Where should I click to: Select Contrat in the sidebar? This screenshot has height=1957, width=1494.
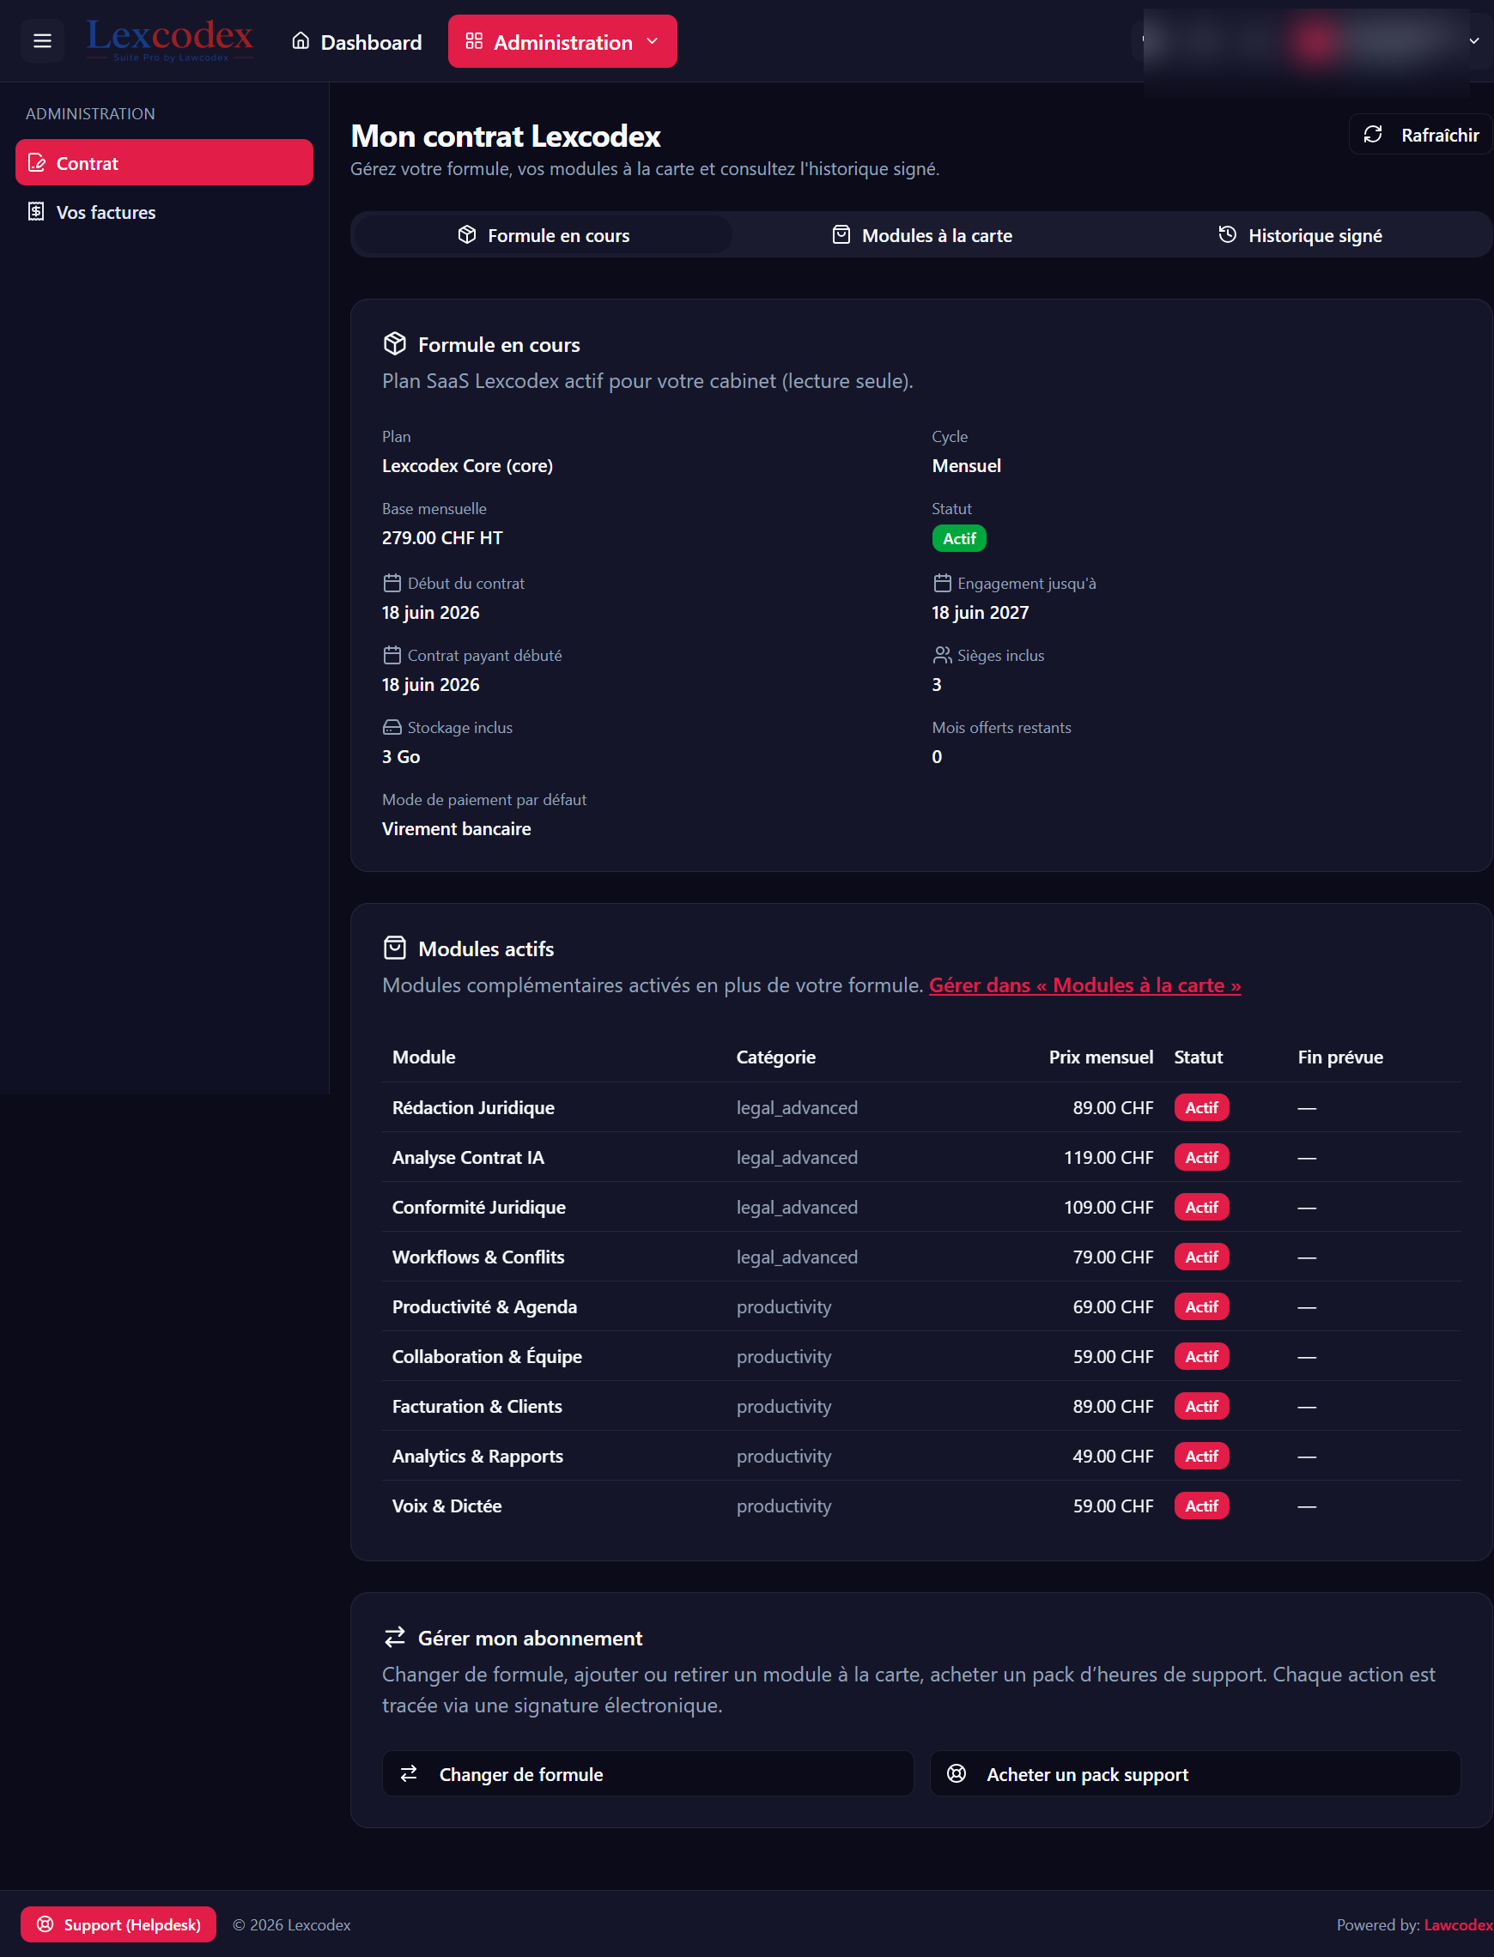coord(164,162)
